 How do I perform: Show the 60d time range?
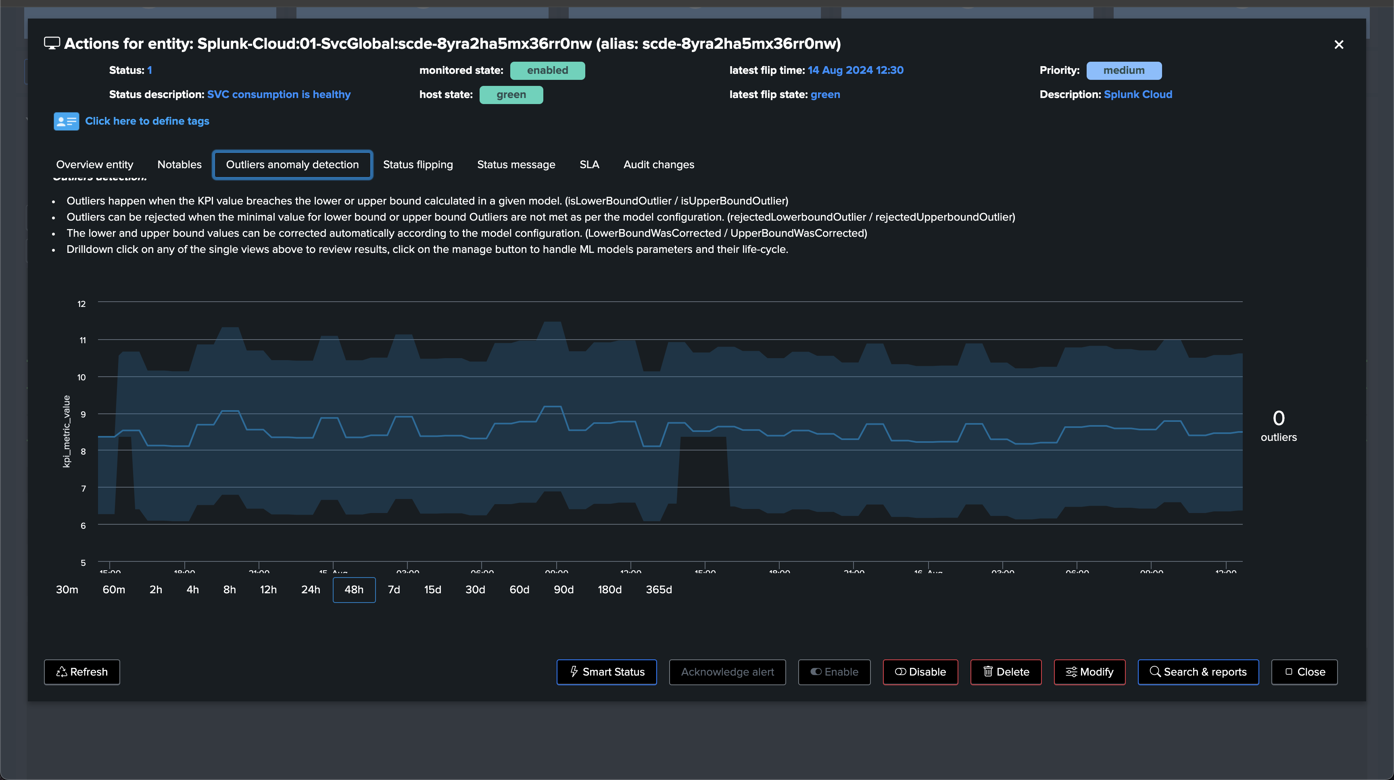tap(520, 590)
